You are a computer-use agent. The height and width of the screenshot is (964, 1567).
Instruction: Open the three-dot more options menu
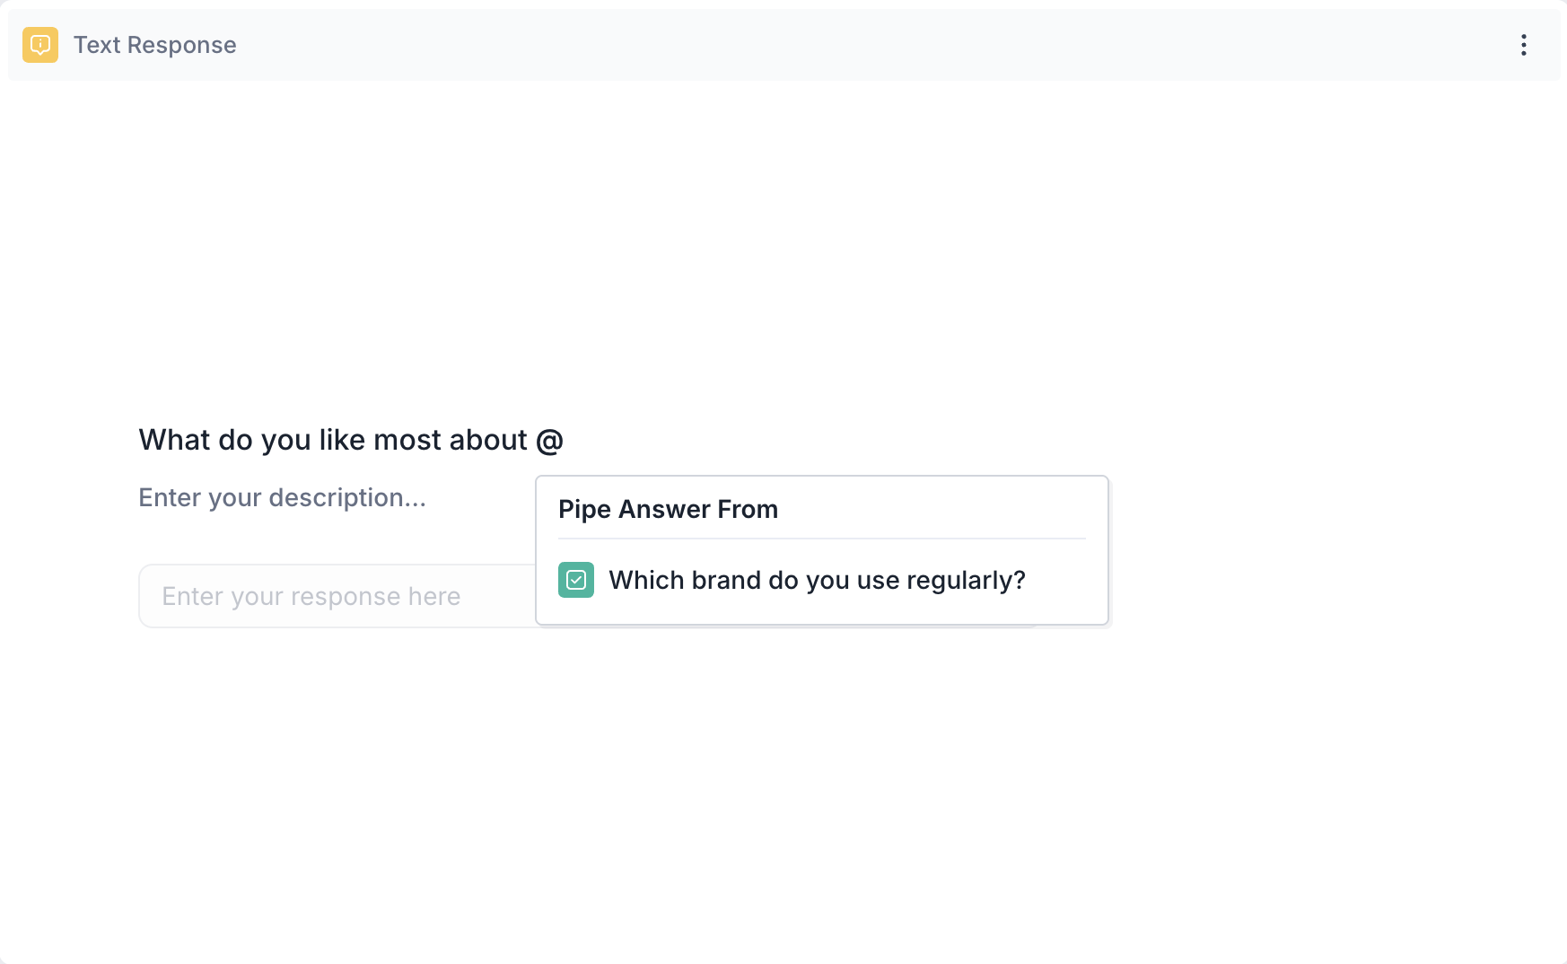[x=1523, y=45]
